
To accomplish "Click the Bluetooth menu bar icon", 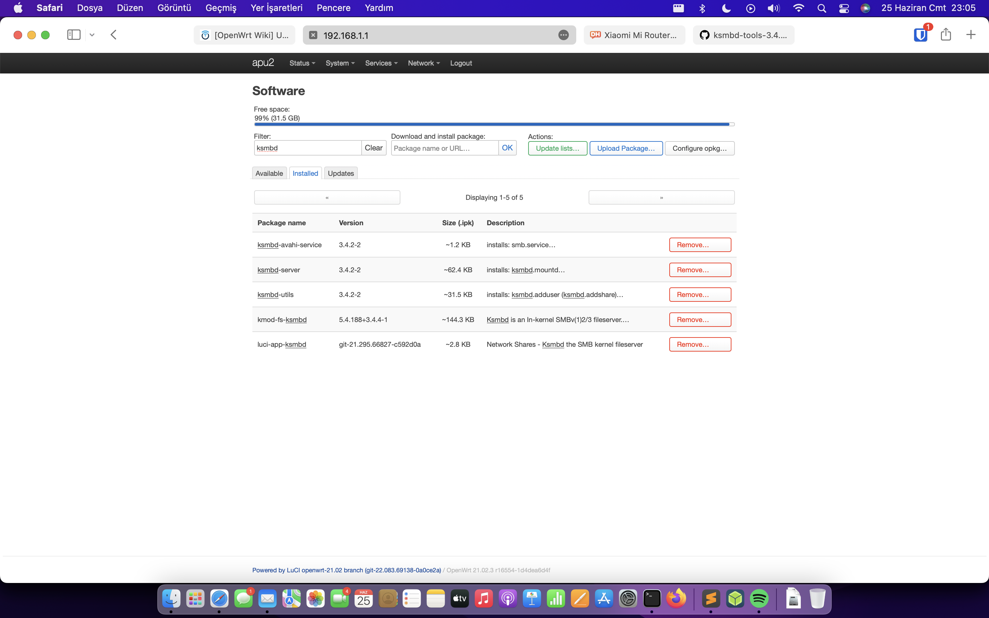I will 702,8.
